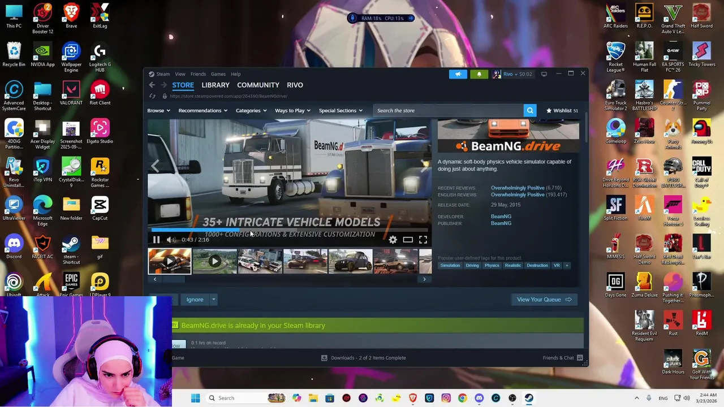
Task: Click the Steam icon in the taskbar
Action: coord(529,398)
